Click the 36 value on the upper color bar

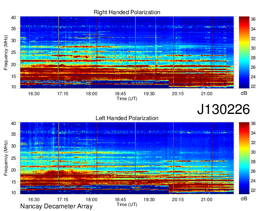(253, 19)
